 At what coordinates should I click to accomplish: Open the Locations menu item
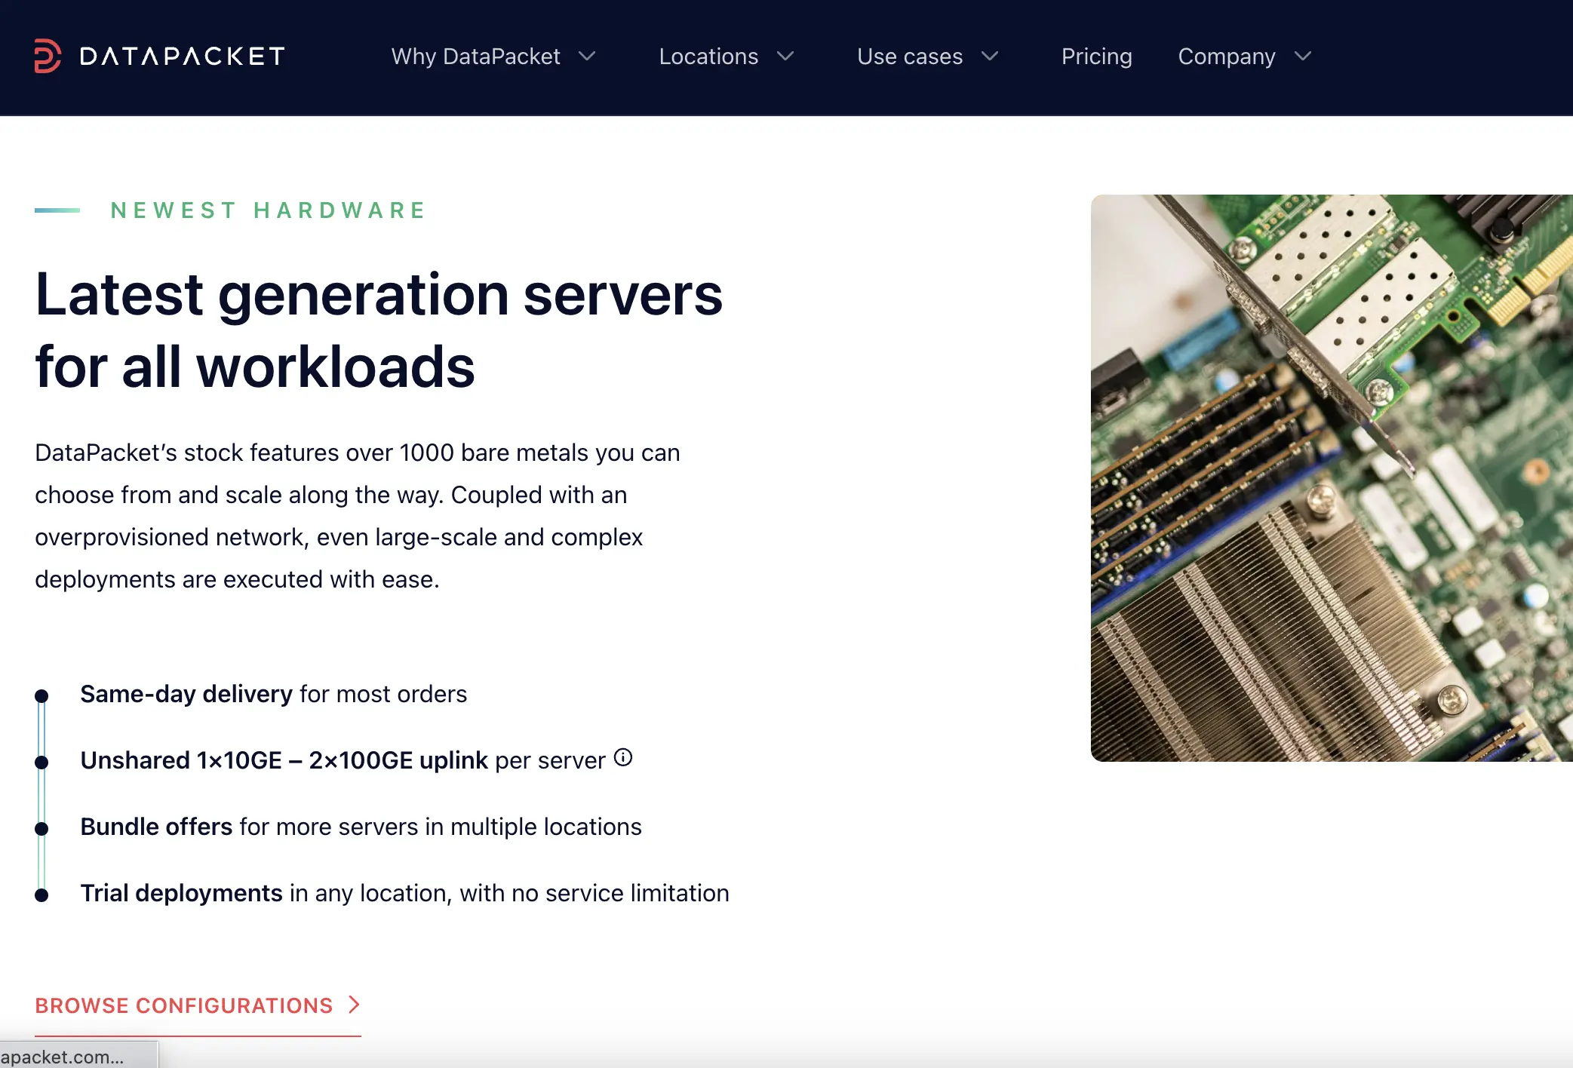708,57
